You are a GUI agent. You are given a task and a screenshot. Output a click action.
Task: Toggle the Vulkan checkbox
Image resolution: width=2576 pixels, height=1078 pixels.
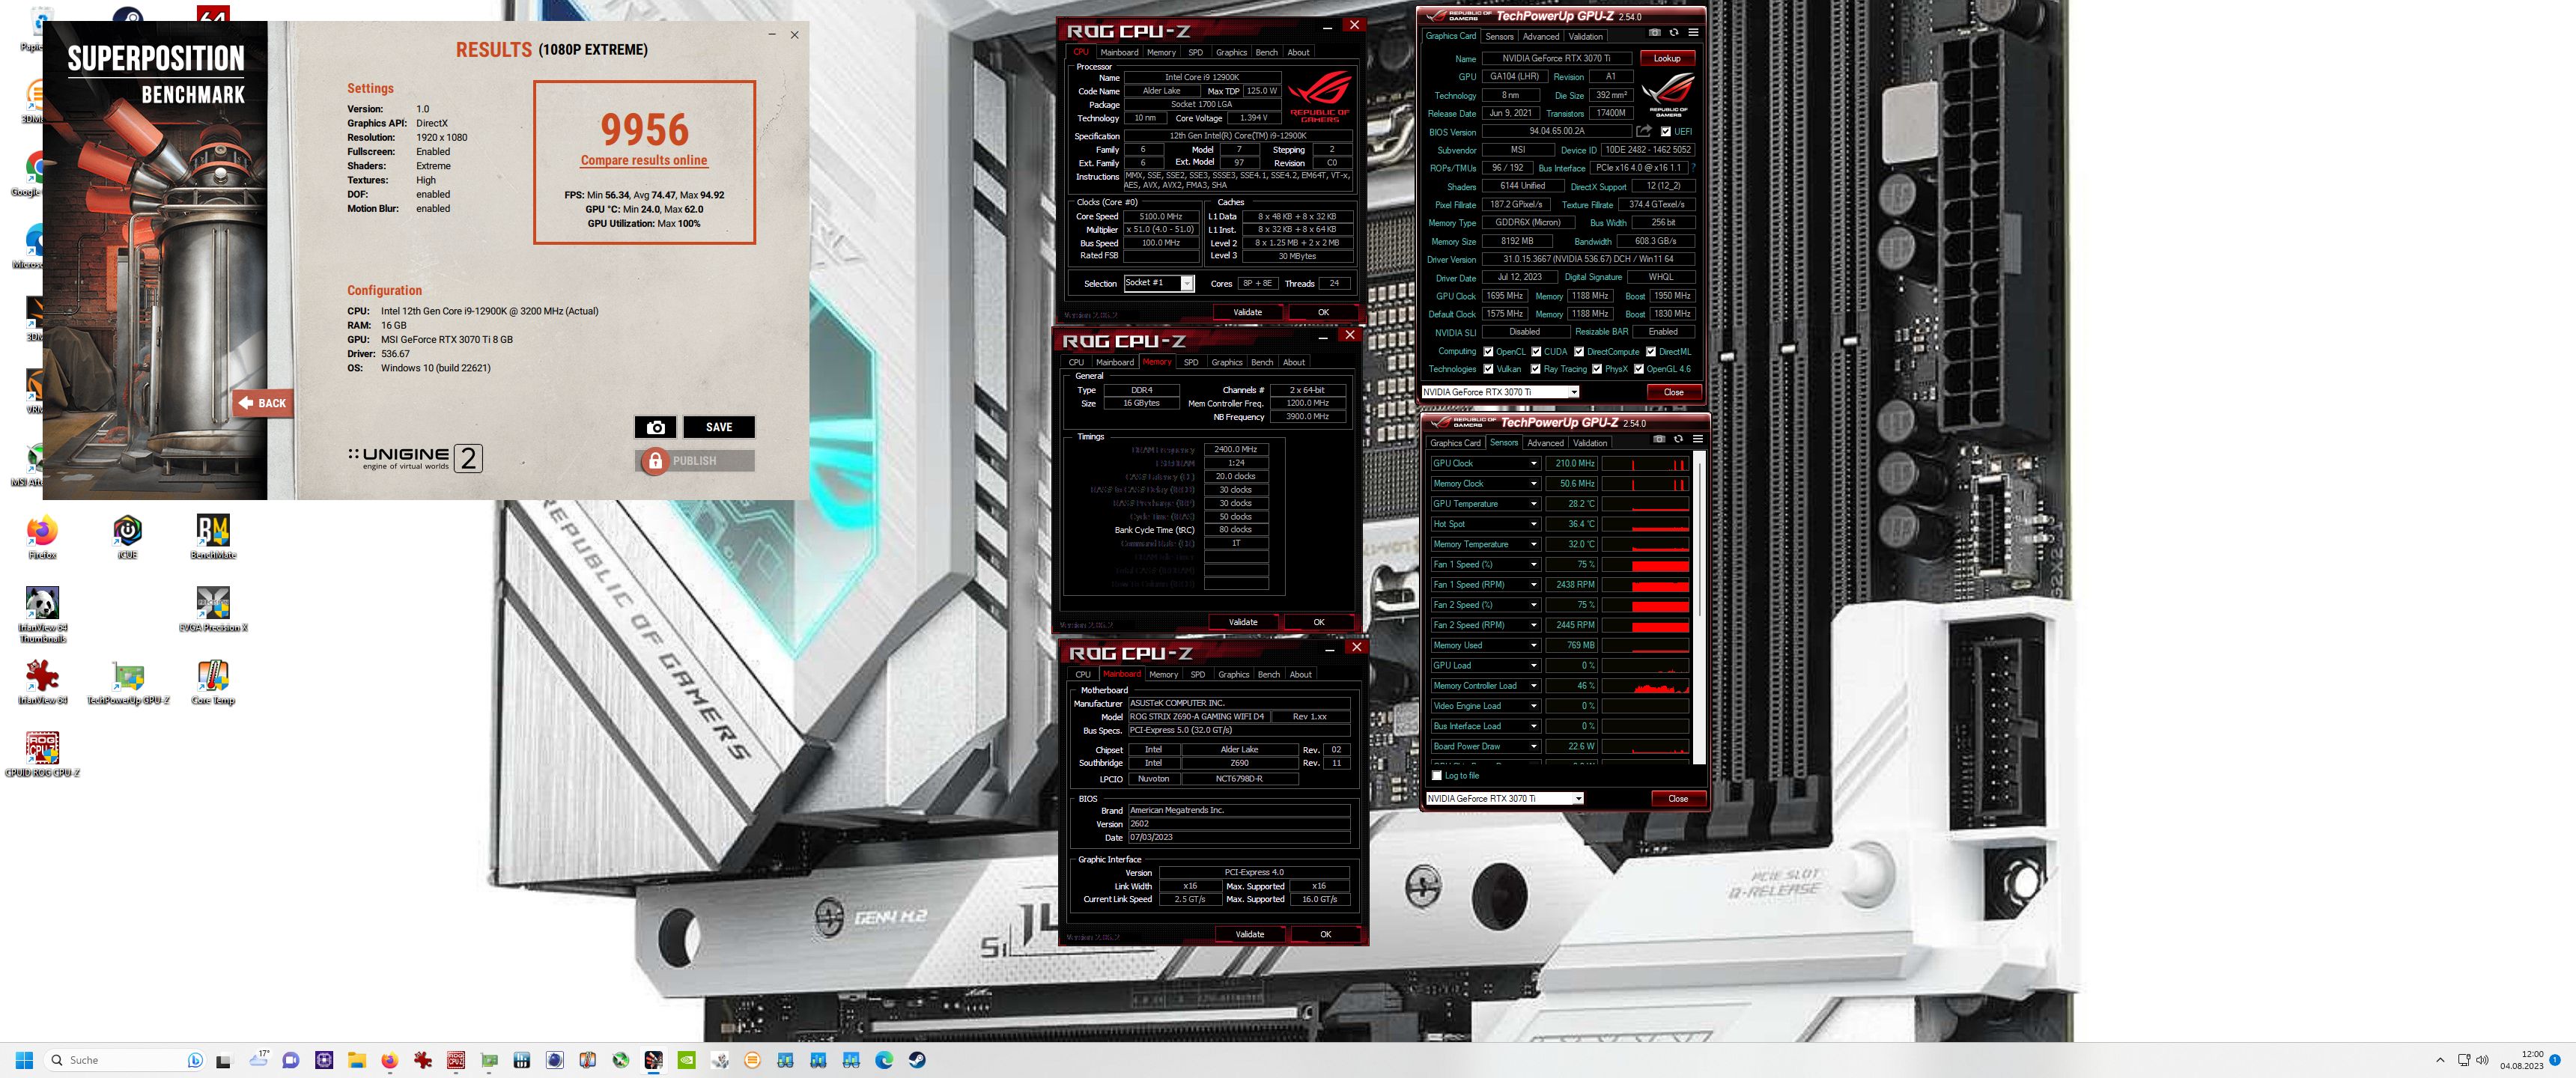click(x=1488, y=369)
